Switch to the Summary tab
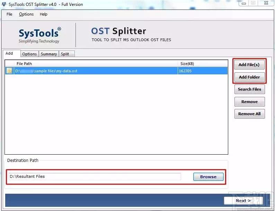This screenshot has height=211, width=275. click(49, 54)
